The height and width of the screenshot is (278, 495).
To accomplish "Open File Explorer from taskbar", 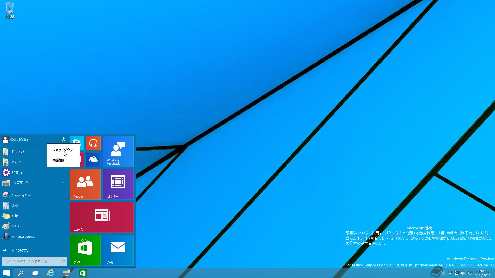I will [67, 273].
